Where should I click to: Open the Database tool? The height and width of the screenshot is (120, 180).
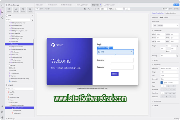(x=9, y=9)
